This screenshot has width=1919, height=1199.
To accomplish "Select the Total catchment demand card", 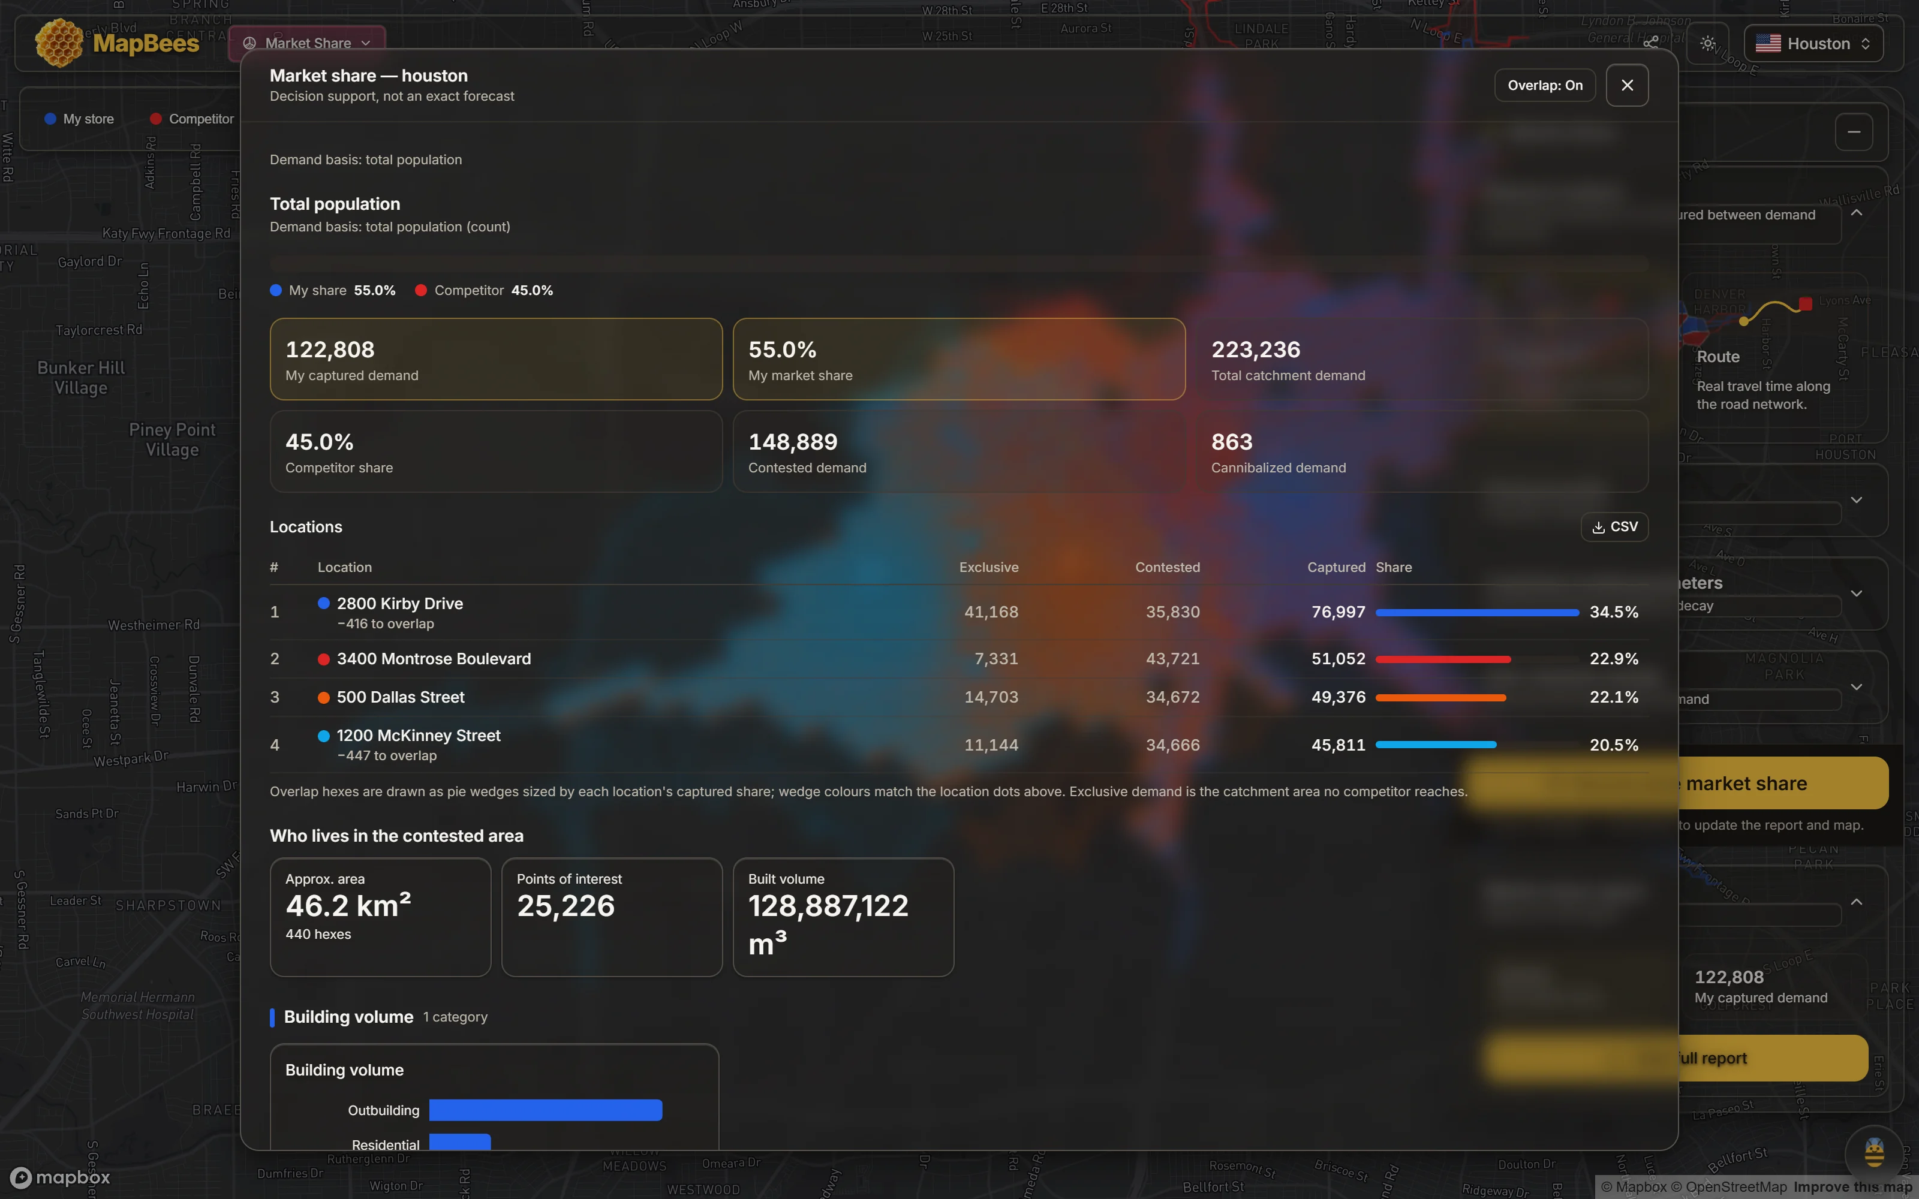I will coord(1422,359).
